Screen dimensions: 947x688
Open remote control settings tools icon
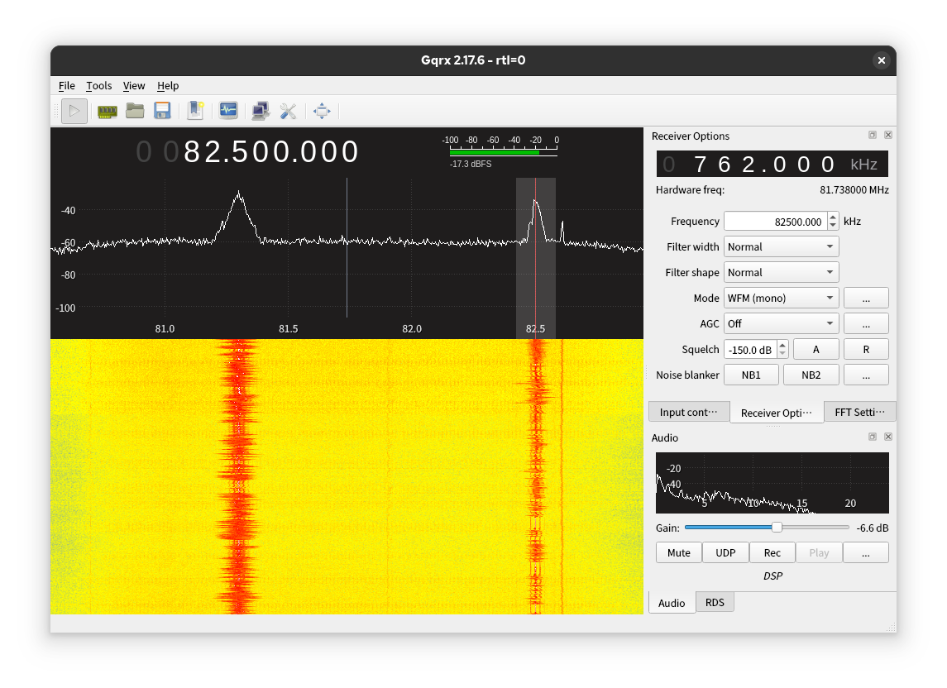pyautogui.click(x=288, y=111)
